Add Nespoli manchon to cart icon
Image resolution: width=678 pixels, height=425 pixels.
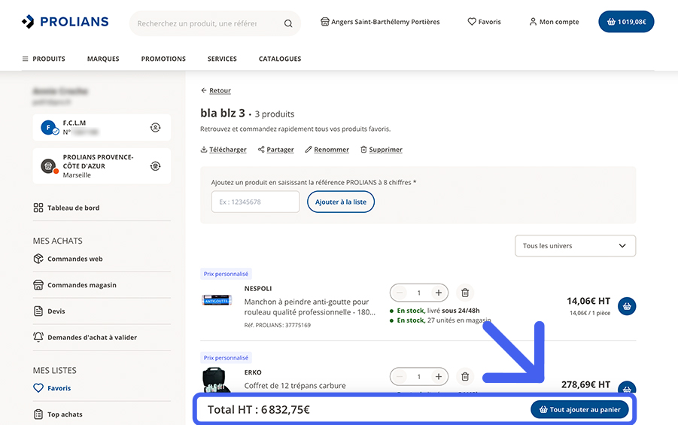coord(627,307)
